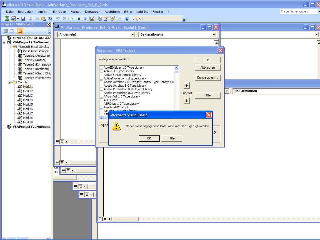Open the Ansicht menu
Viewport: 320px width, 240px height.
(43, 12)
